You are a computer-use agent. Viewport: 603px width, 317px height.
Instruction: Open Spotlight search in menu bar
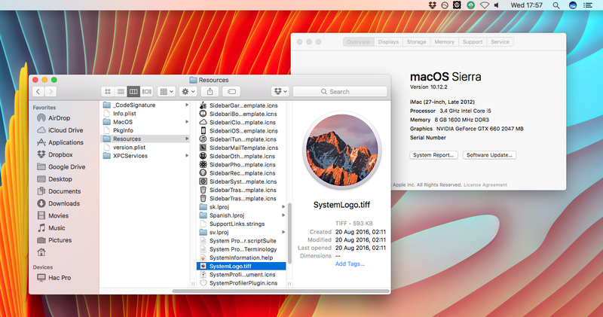point(556,5)
